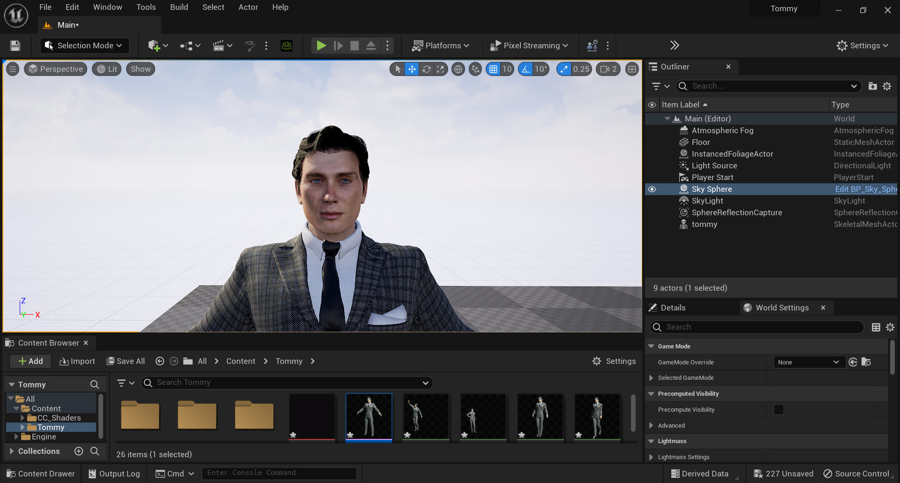Select the Translate move tool in viewport
The width and height of the screenshot is (900, 483).
(412, 69)
